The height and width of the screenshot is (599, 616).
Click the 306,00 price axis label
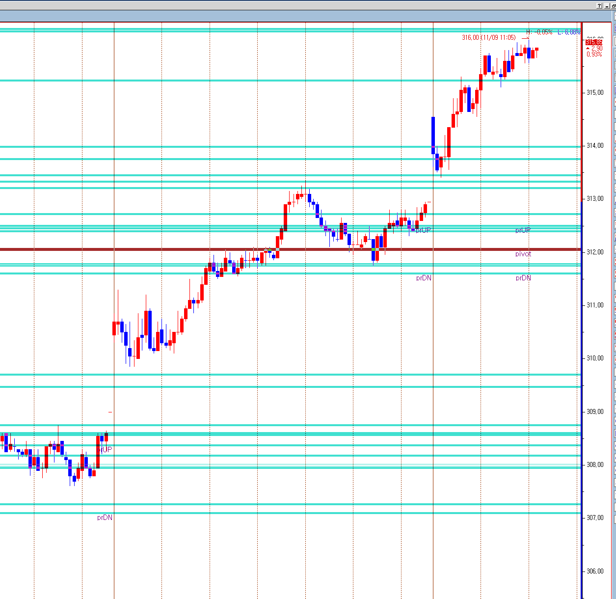click(595, 572)
